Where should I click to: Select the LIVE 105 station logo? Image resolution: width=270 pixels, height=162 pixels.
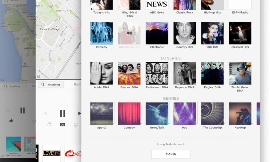(x=52, y=153)
